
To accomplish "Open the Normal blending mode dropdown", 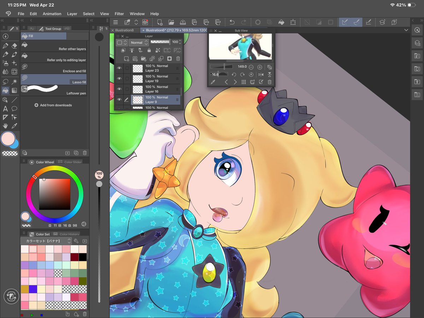I will (x=139, y=42).
